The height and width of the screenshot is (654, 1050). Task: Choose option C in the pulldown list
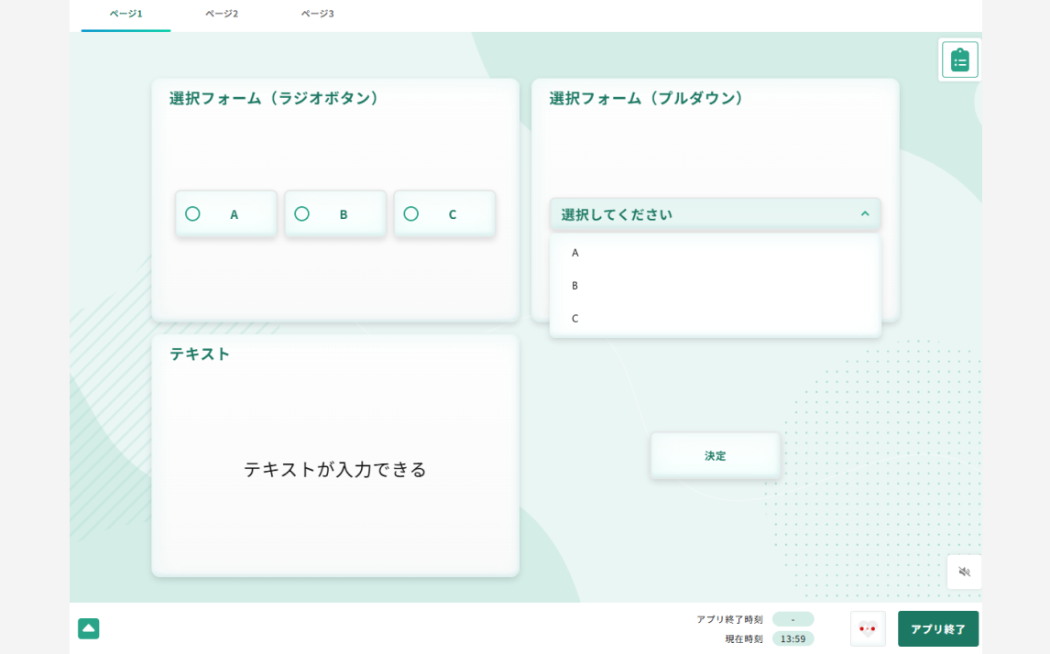pos(716,318)
